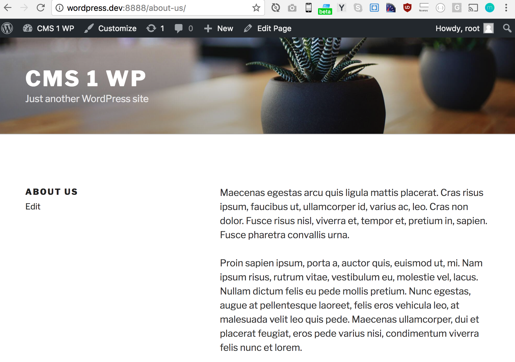Click Edit Page in the admin bar
Image resolution: width=515 pixels, height=362 pixels.
(x=268, y=28)
